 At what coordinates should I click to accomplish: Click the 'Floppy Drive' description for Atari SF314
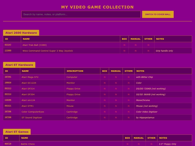click(73, 89)
